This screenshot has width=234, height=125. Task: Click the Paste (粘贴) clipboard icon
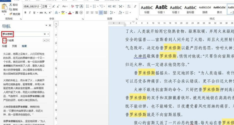[4, 7]
